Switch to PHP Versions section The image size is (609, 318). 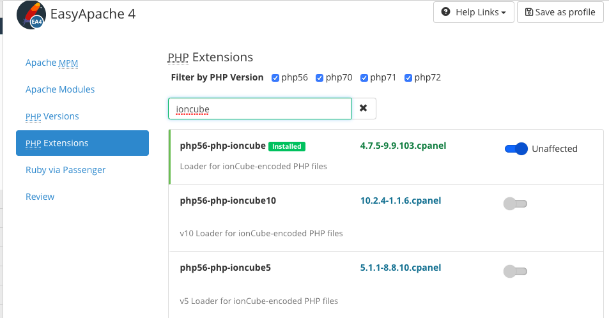tap(52, 116)
